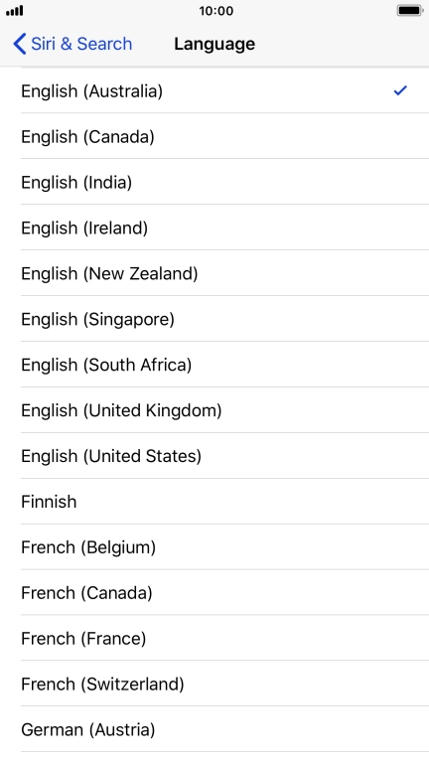The image size is (429, 763).
Task: Tap the checkmark beside English (Australia)
Action: 400,90
